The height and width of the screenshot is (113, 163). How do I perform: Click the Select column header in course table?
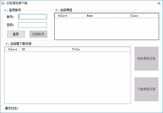pyautogui.click(x=62, y=16)
